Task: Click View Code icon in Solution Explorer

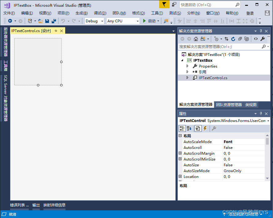Action: pos(255,39)
